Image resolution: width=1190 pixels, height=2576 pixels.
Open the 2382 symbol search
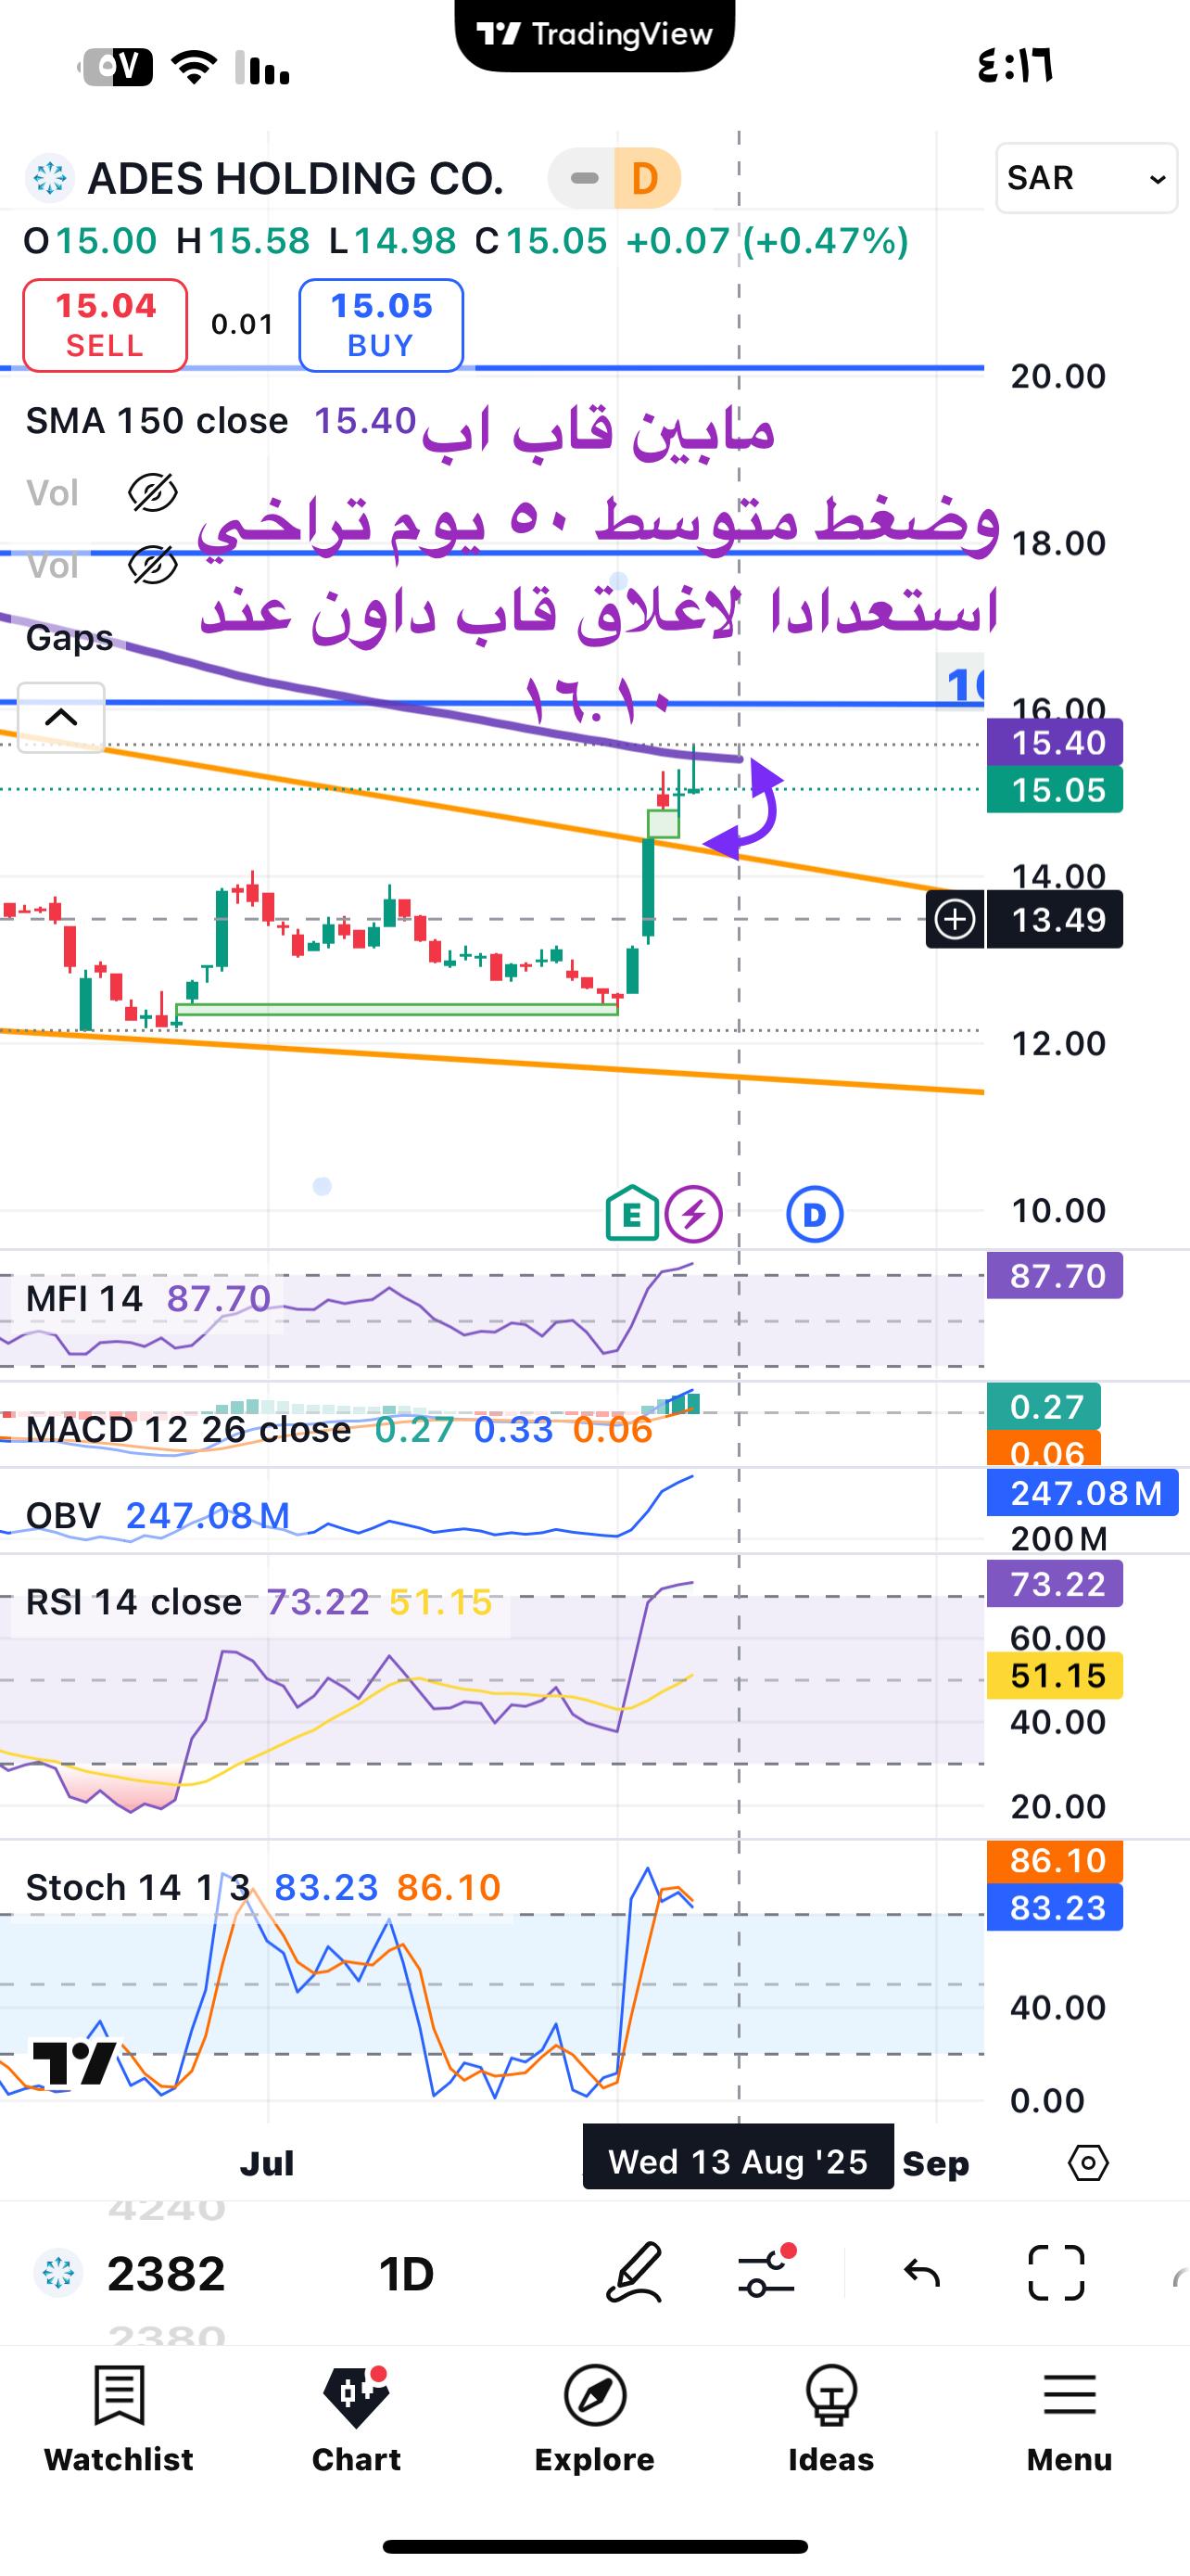click(166, 2273)
